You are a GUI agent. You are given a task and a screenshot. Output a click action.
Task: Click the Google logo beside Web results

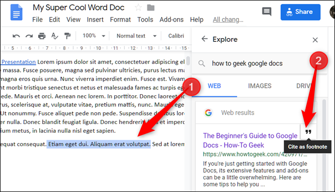point(208,112)
